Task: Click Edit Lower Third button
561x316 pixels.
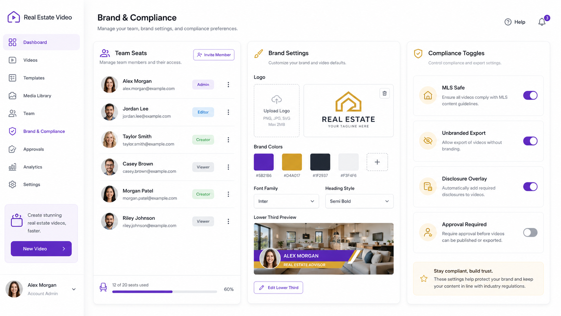Action: (278, 287)
